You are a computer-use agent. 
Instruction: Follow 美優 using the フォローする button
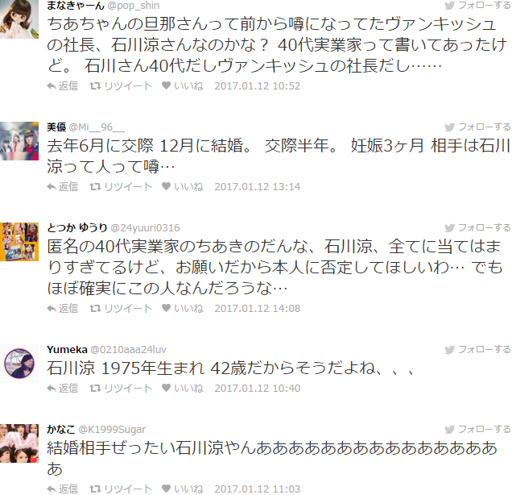477,127
